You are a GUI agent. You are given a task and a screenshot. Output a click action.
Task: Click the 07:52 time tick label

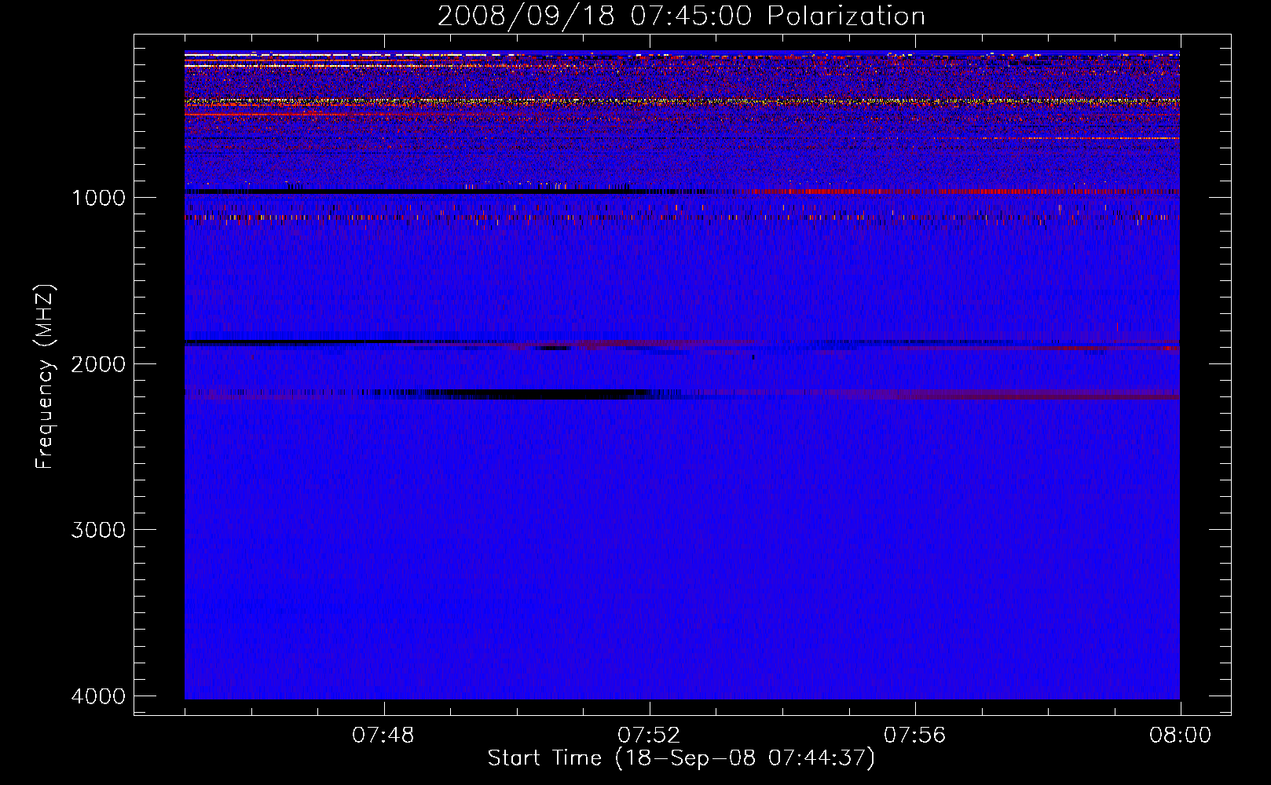pos(649,736)
